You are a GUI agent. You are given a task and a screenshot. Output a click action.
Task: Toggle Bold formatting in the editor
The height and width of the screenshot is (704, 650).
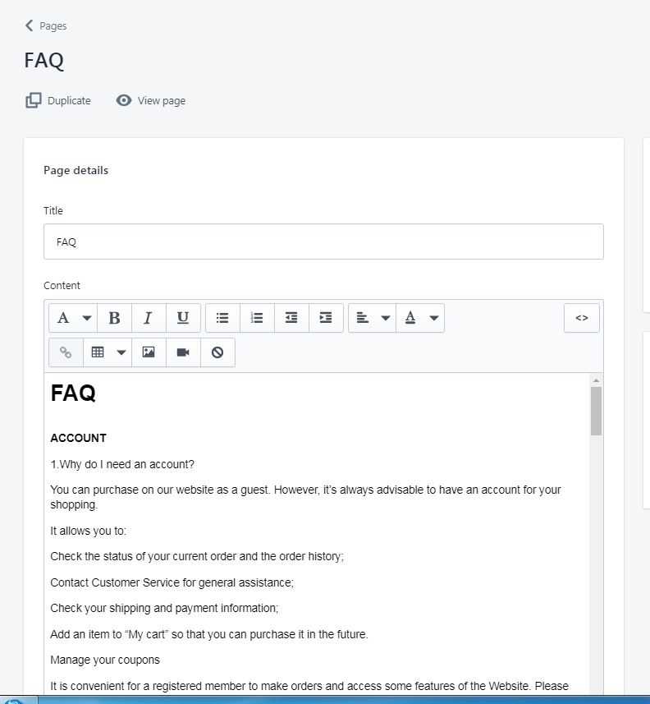click(114, 318)
